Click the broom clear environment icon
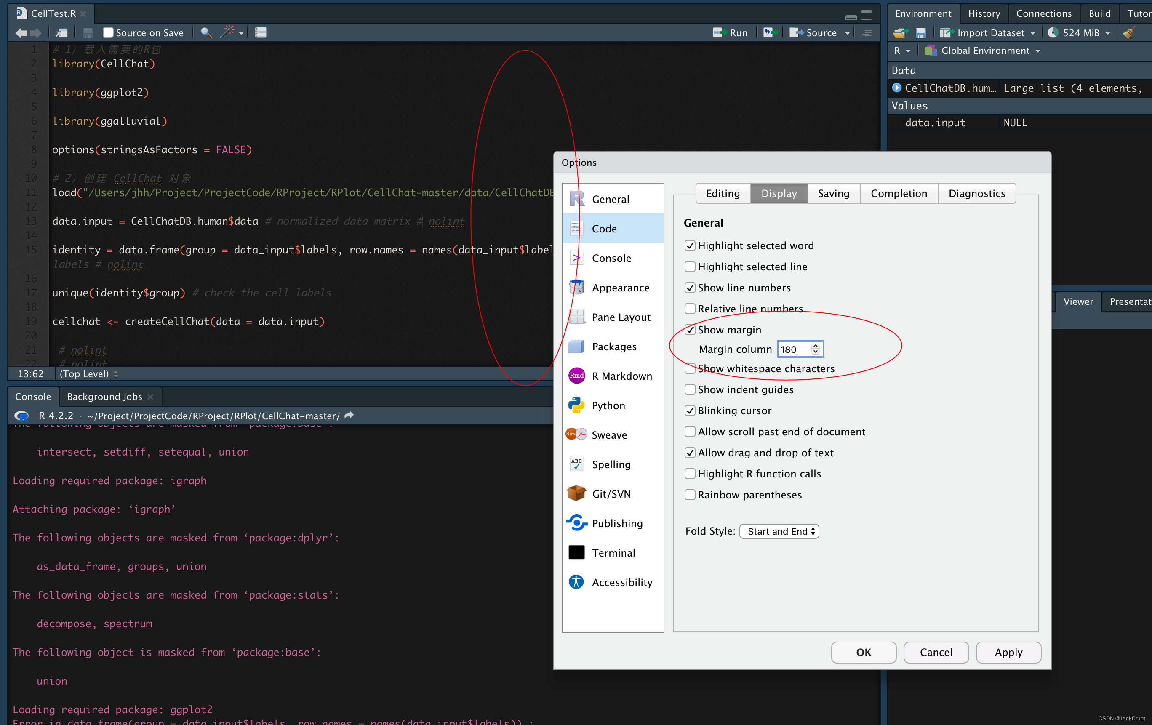This screenshot has width=1152, height=725. (x=1130, y=32)
